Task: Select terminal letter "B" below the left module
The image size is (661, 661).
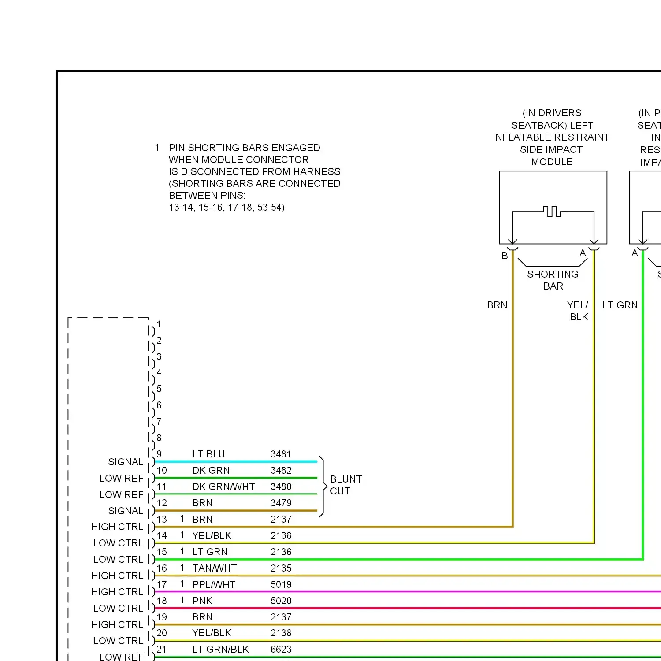Action: coord(505,256)
